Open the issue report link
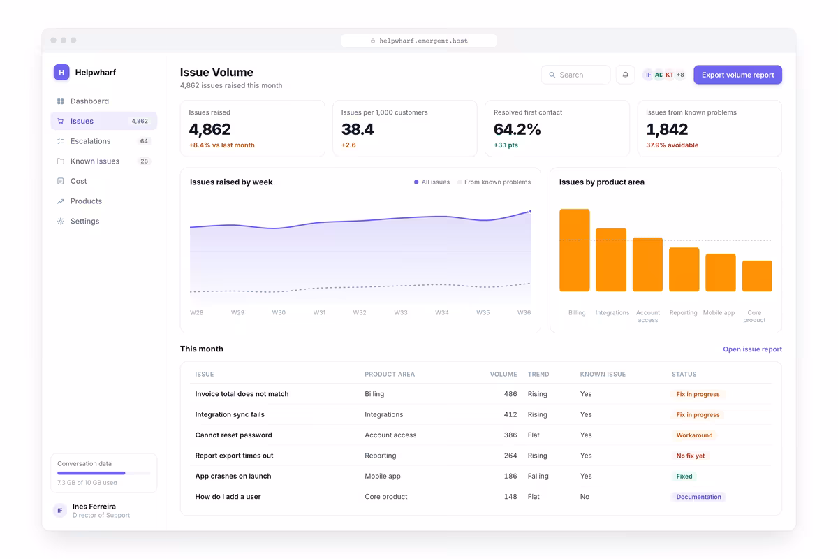The width and height of the screenshot is (838, 559). (752, 349)
